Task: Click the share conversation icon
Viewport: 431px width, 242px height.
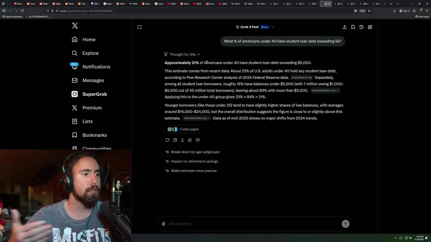Action: pos(344,27)
